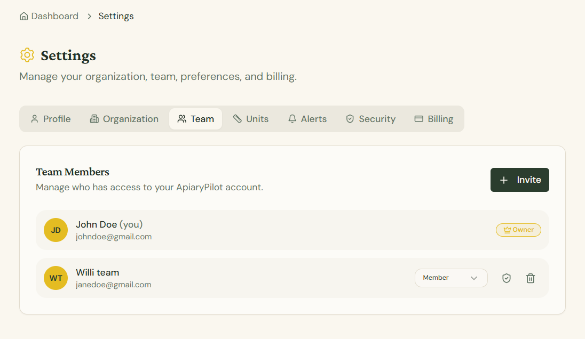585x339 pixels.
Task: Select the Team tab
Action: [195, 119]
